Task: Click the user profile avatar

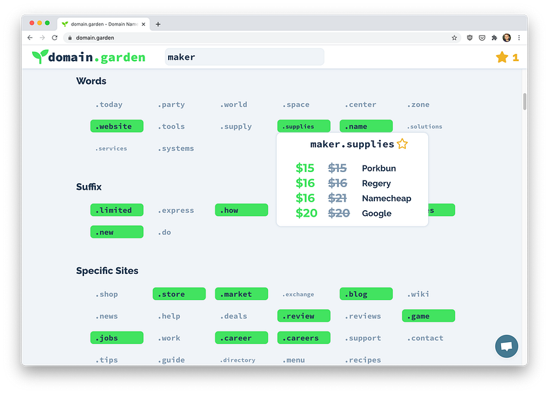Action: coord(506,38)
